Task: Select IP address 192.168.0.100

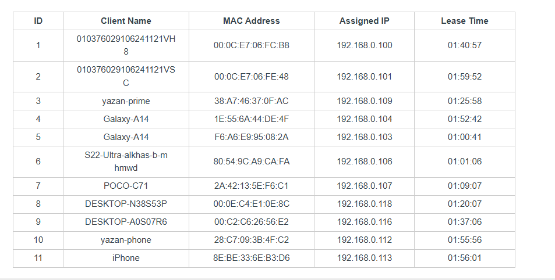Action: pos(364,45)
